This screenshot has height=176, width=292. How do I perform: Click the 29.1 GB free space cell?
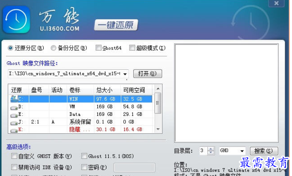136,114
